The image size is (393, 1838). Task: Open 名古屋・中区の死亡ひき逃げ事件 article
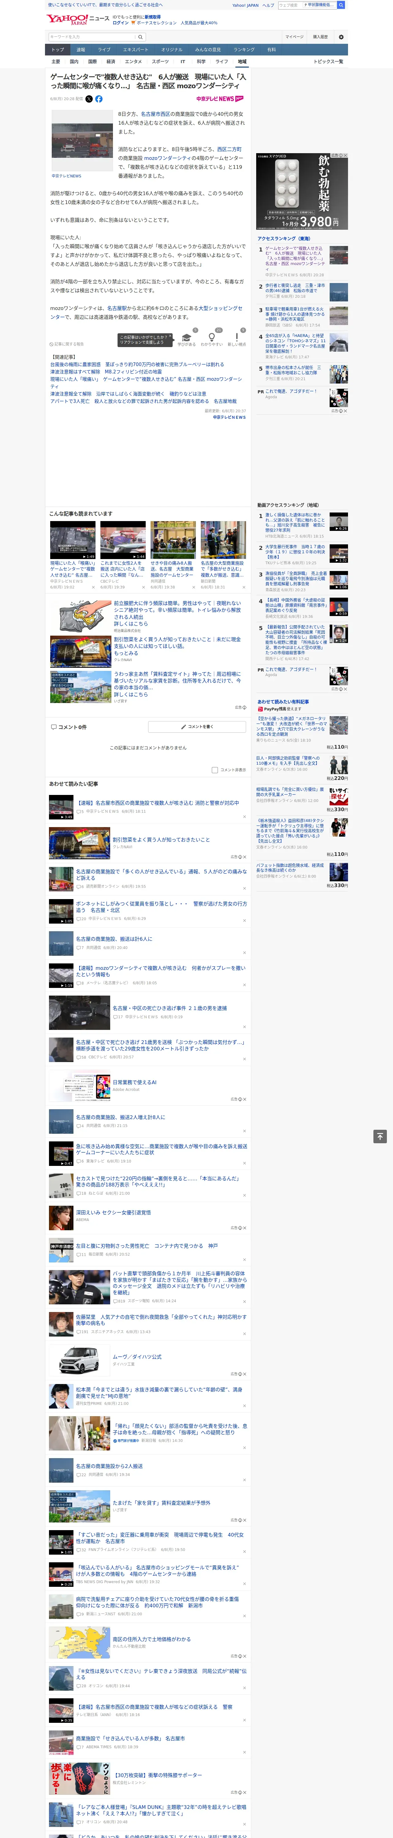[x=170, y=1008]
